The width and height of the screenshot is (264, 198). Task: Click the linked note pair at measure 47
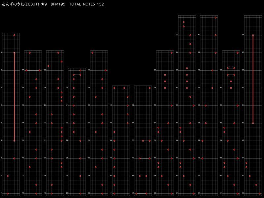coord(141,193)
